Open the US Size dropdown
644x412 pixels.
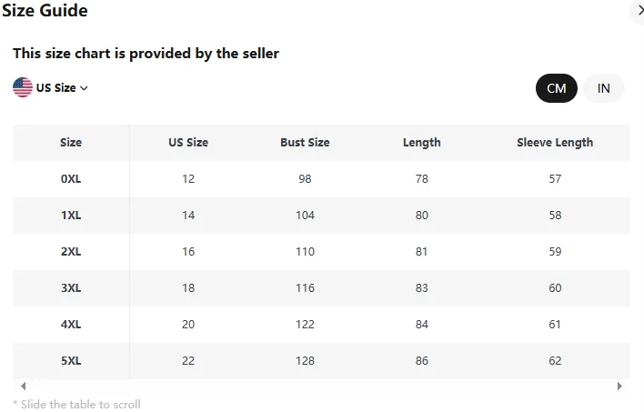tap(55, 88)
